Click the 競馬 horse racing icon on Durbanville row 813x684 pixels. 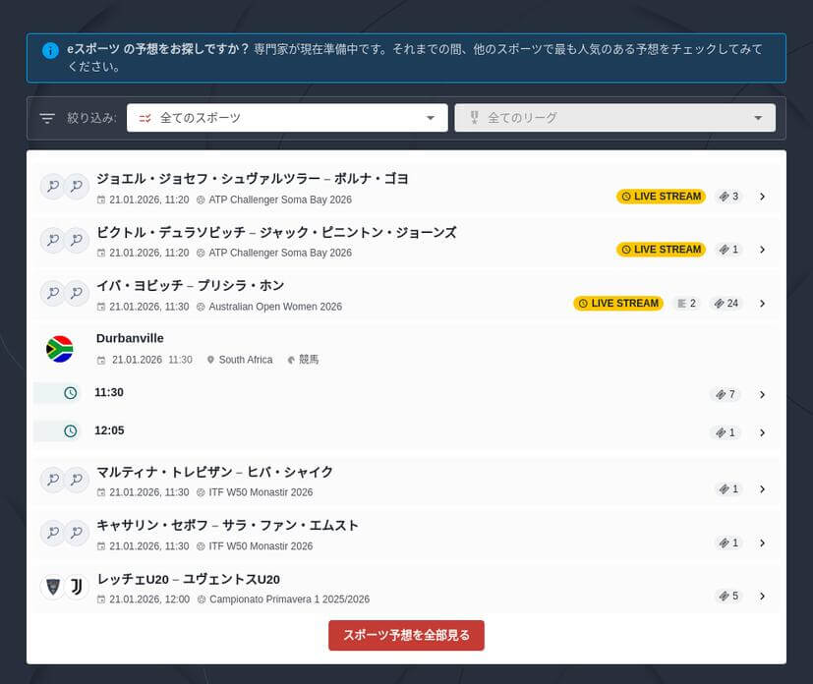292,359
